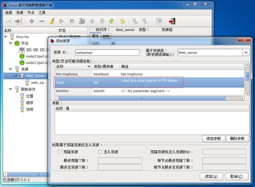
Task: Click type list scroll-up arrow
Action: point(247,65)
